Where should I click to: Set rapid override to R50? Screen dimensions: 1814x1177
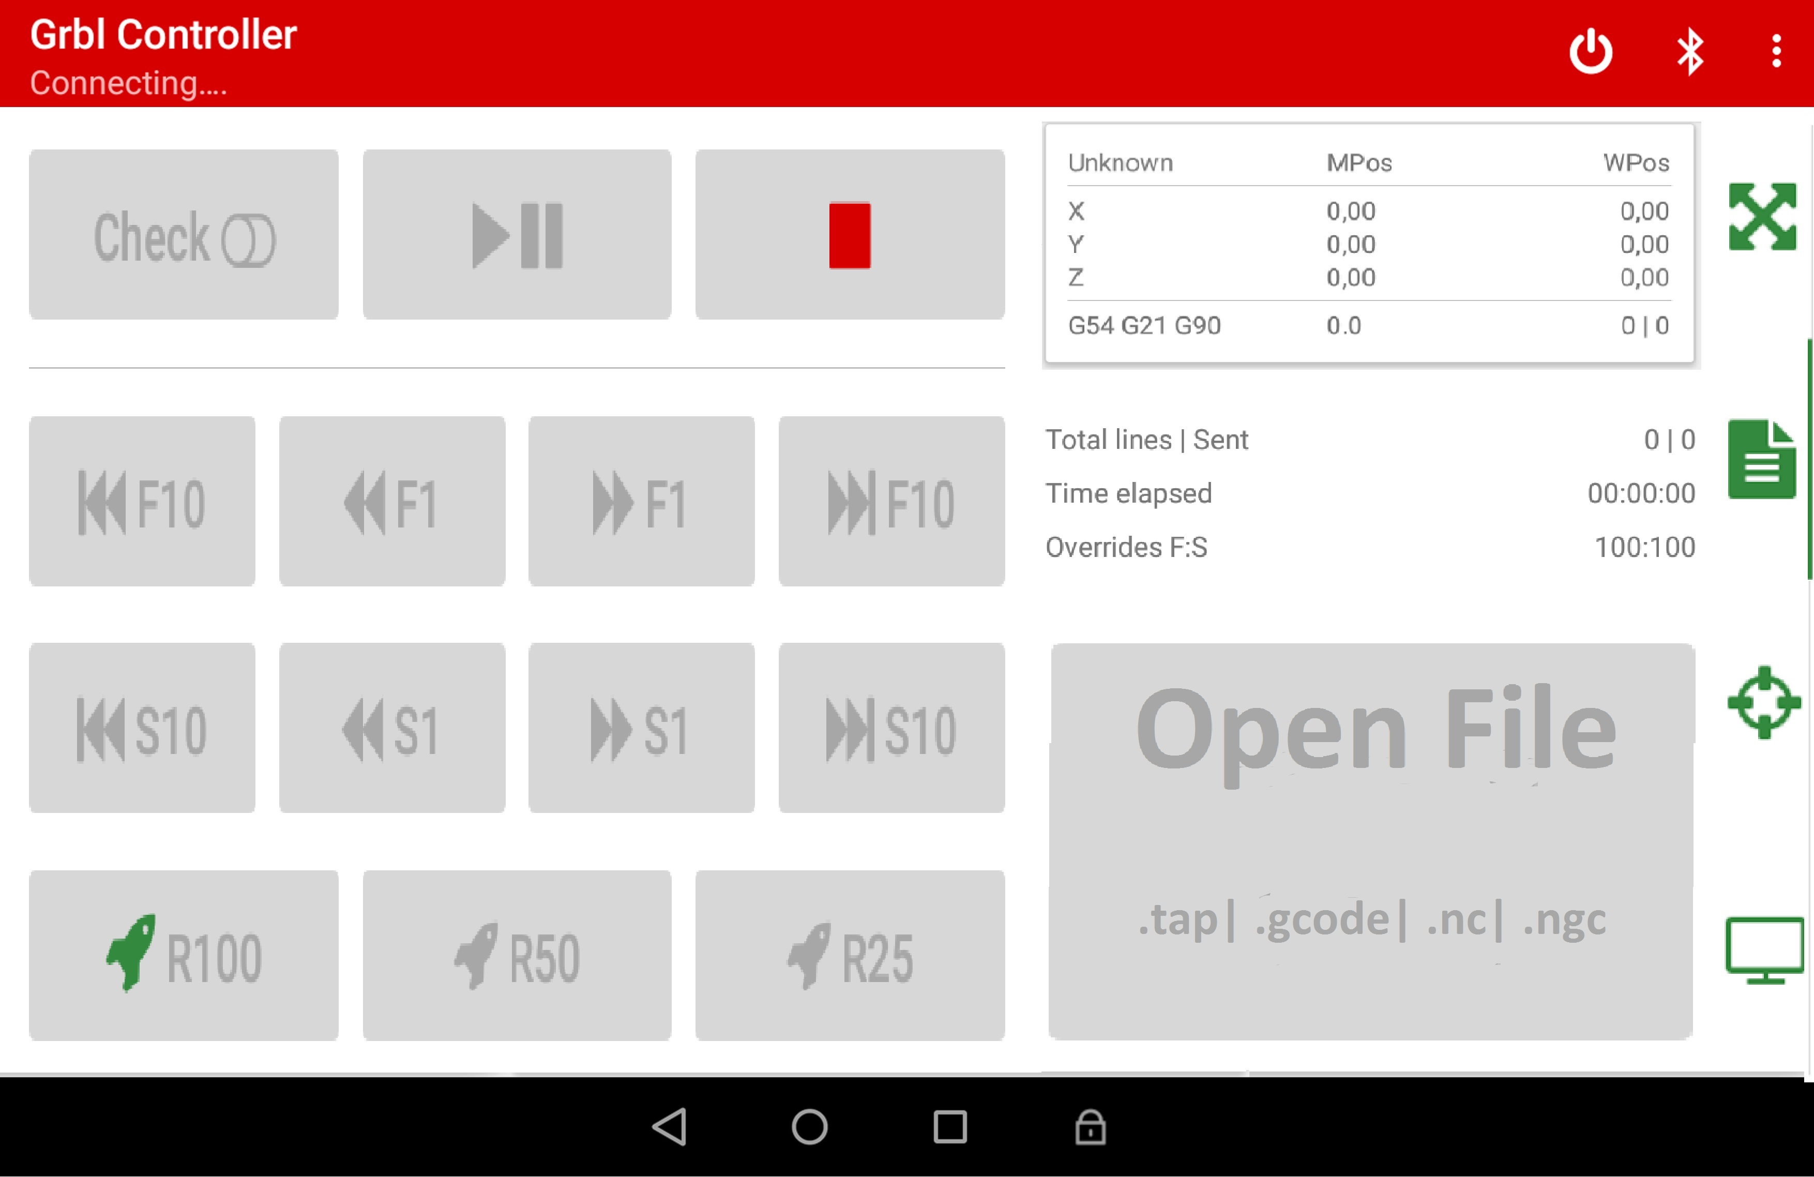point(517,955)
